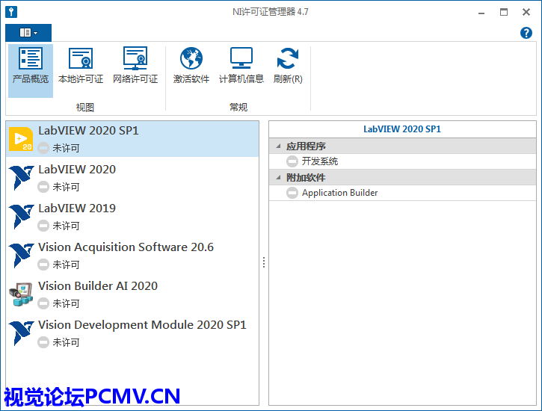Click the yellow LabVIEW 2020 SP1 product icon

[x=21, y=138]
